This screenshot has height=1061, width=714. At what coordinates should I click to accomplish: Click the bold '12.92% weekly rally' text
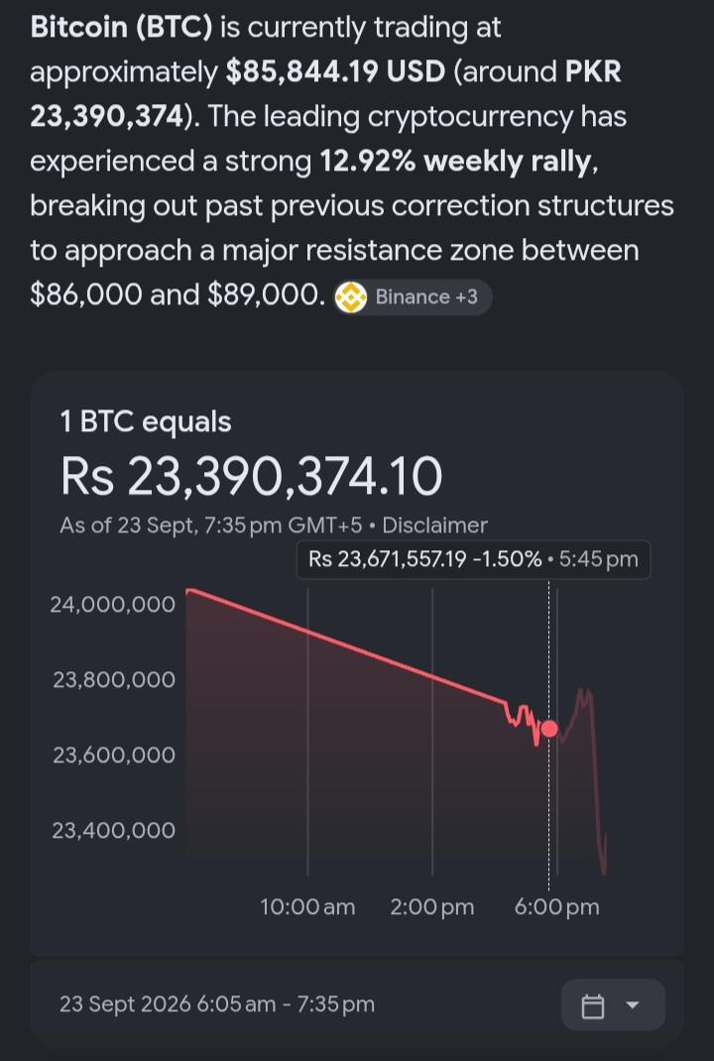[455, 161]
